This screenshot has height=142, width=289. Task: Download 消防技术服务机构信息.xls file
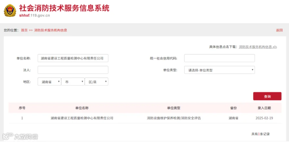(258, 47)
